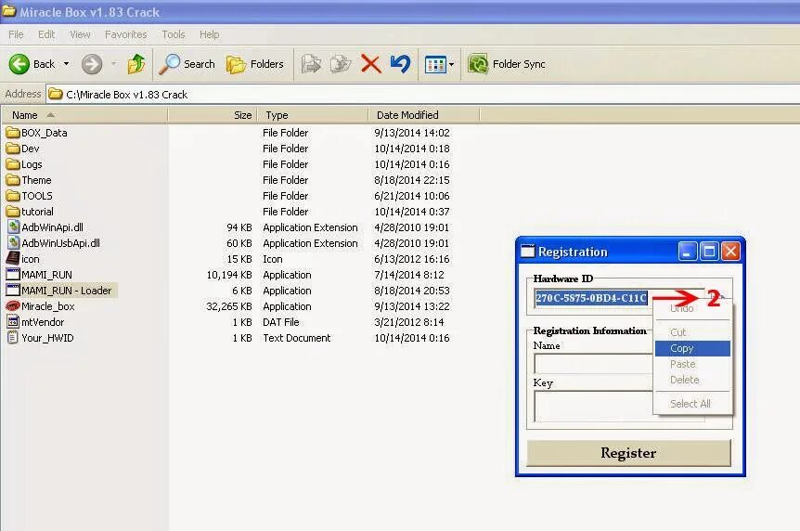800x531 pixels.
Task: Close the Registration window
Action: point(730,252)
